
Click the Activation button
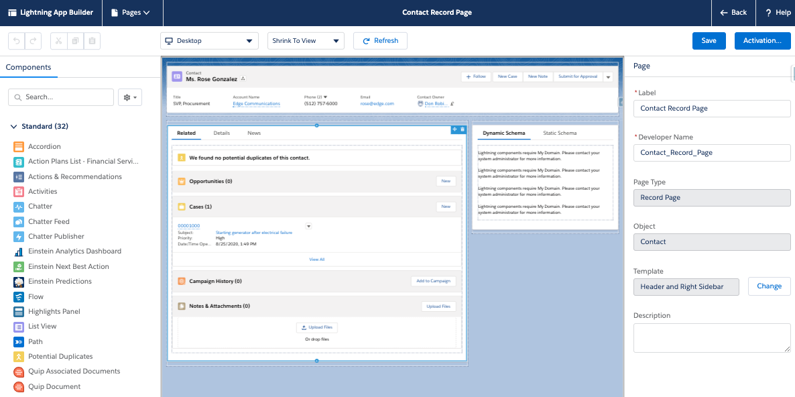(x=762, y=41)
